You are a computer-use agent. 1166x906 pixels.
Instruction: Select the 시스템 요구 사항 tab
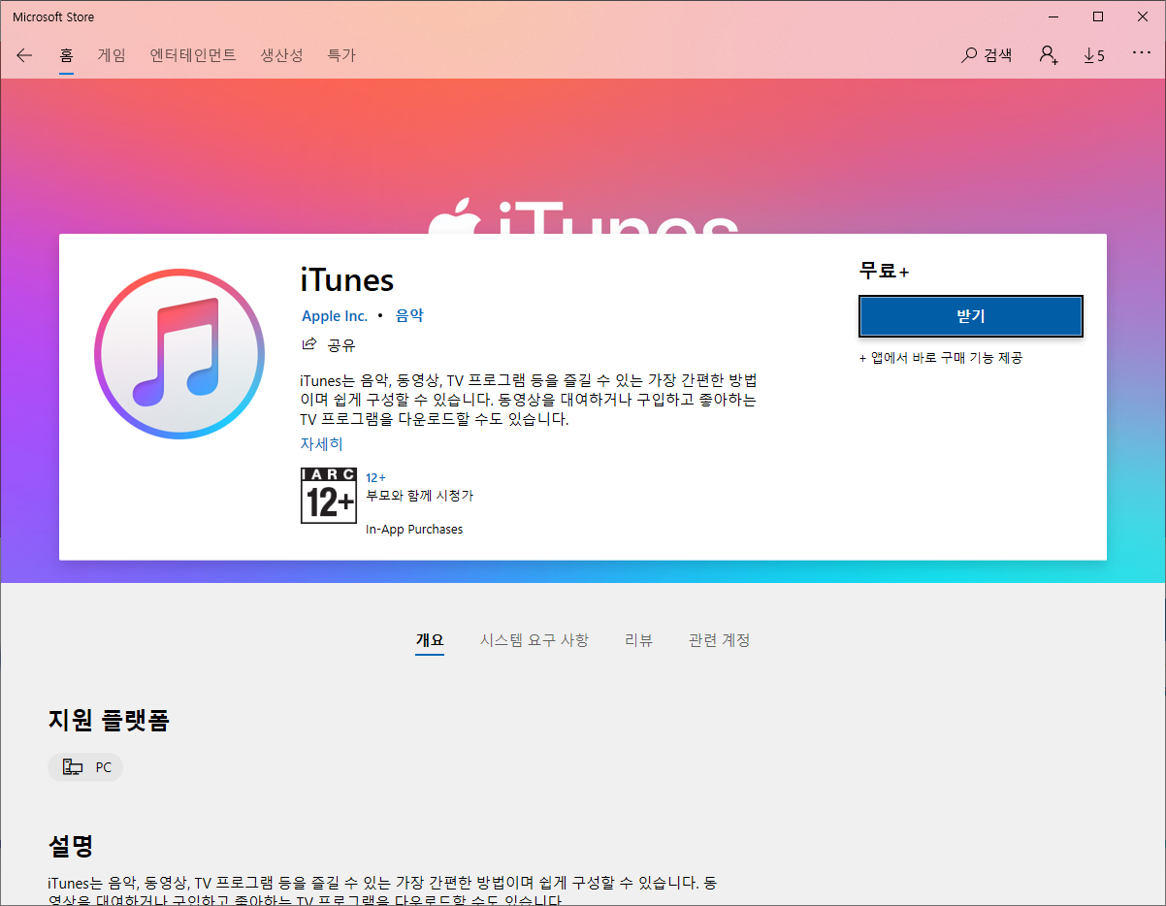534,640
